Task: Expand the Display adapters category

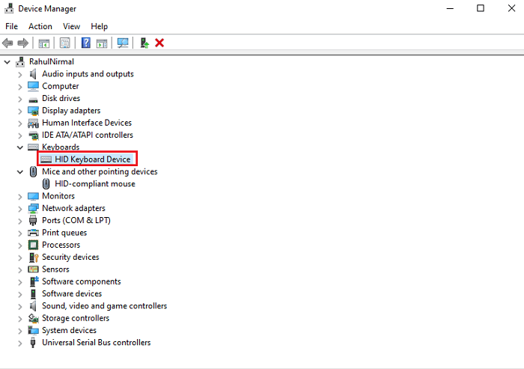Action: click(x=20, y=111)
